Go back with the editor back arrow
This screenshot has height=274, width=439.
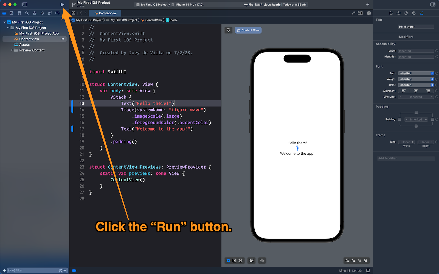(x=80, y=13)
